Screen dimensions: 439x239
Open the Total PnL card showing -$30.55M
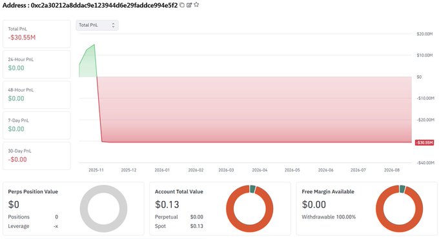(x=37, y=34)
